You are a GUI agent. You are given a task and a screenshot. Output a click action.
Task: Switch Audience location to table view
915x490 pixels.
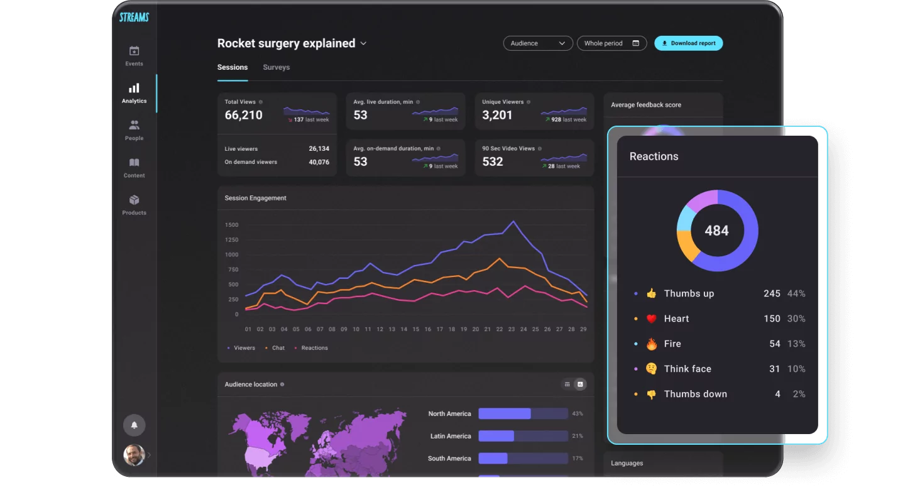(567, 384)
